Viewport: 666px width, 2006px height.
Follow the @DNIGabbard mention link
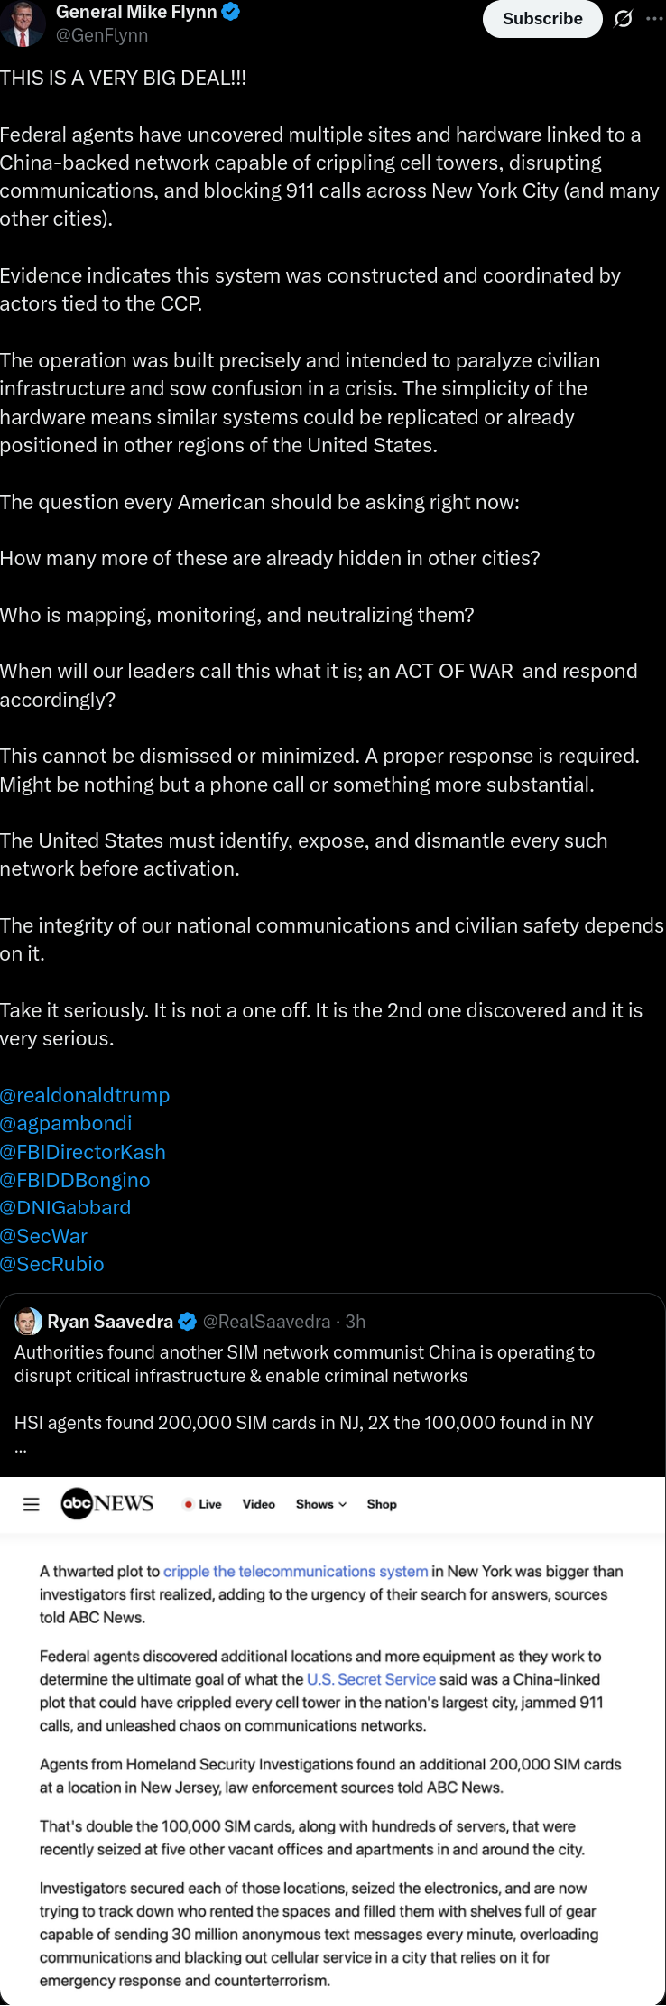(x=66, y=1208)
